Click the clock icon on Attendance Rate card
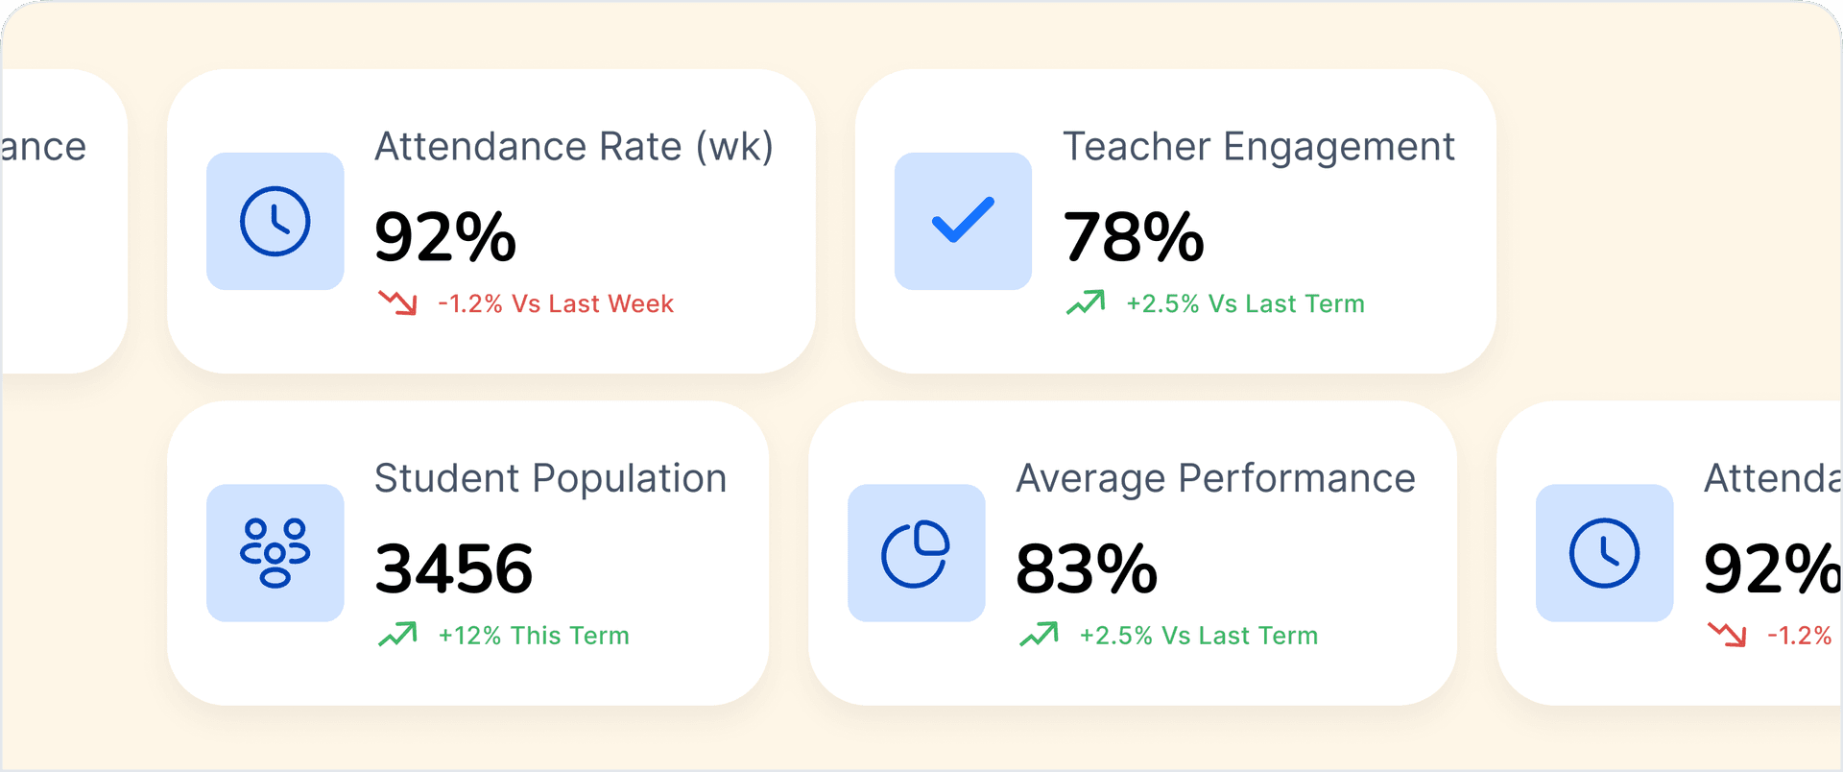This screenshot has width=1843, height=772. coord(275,222)
